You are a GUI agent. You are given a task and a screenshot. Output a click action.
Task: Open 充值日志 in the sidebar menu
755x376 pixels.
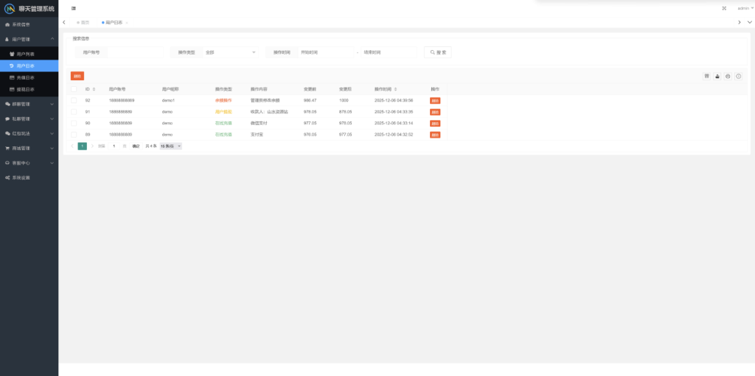click(x=25, y=77)
